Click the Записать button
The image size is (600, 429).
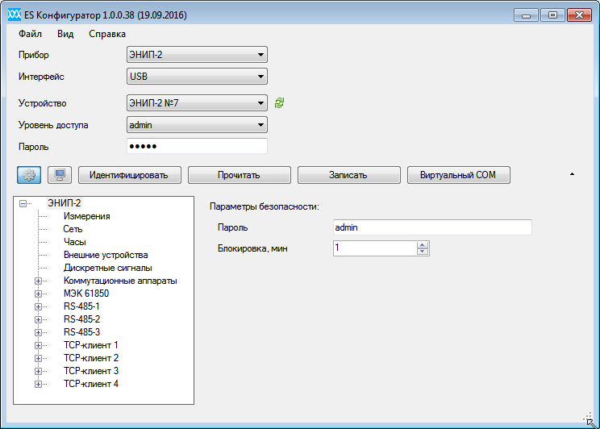pos(349,175)
